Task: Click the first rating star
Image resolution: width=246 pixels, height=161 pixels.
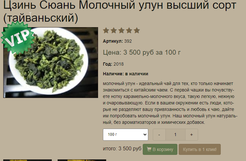Action: click(106, 30)
